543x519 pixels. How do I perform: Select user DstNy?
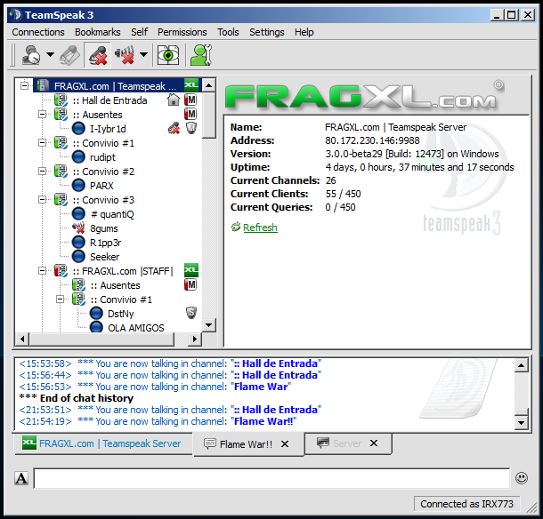click(x=120, y=314)
